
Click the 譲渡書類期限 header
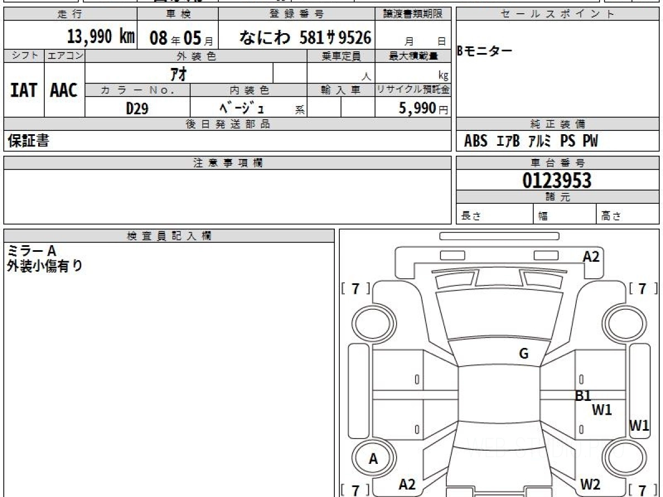[x=413, y=14]
